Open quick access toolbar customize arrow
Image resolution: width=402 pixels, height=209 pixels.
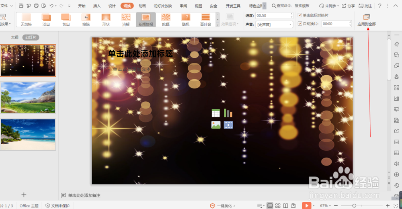coord(69,6)
